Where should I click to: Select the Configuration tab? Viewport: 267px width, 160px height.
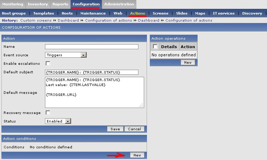[x=86, y=4]
